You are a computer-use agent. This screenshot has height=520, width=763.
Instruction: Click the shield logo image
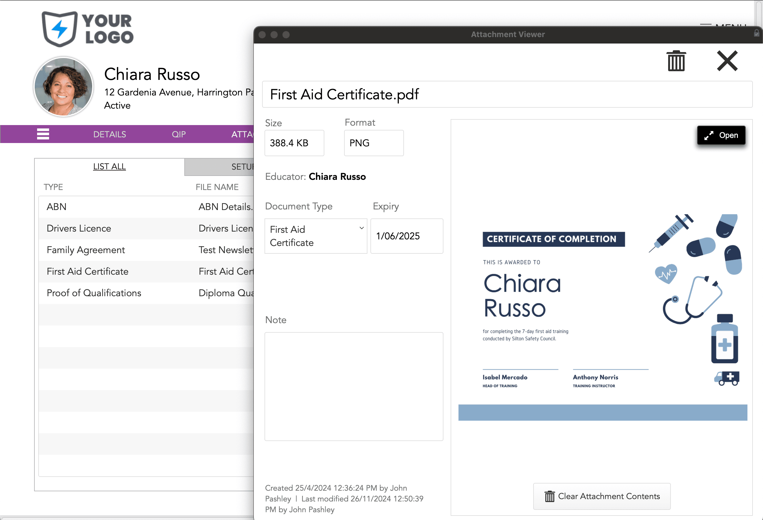[x=60, y=29]
